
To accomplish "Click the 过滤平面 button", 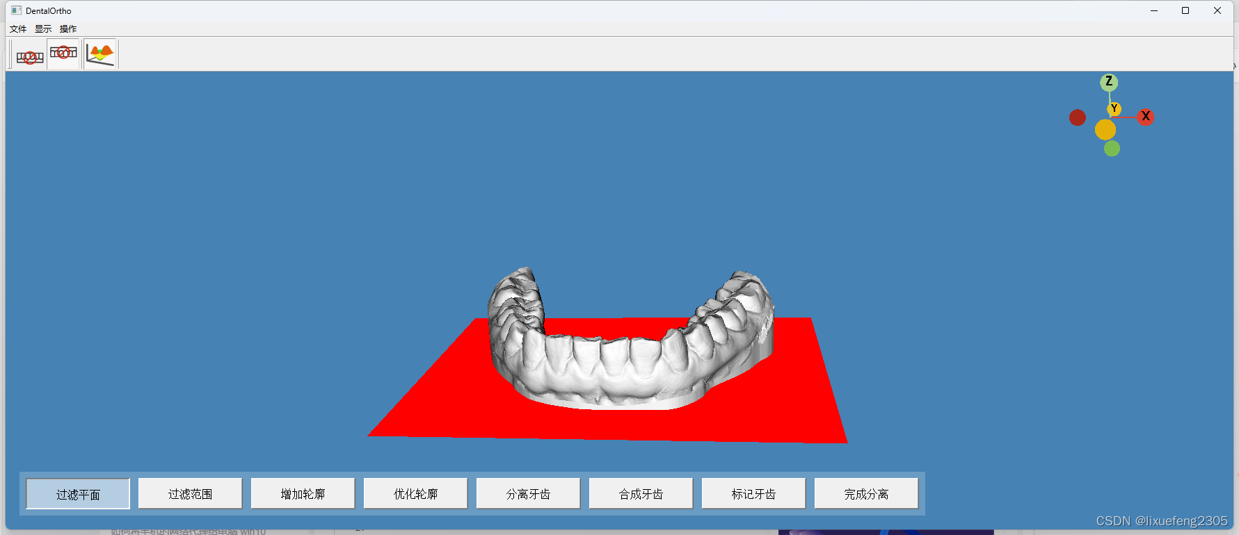I will (78, 494).
